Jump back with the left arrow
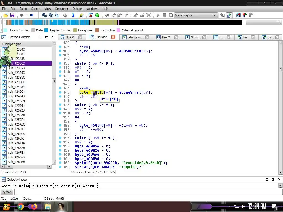283x212 pixels. (x=22, y=15)
